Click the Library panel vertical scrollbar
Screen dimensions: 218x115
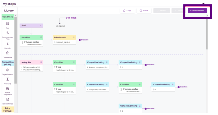[16, 50]
